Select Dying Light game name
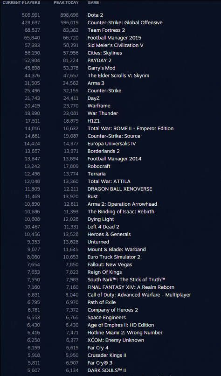The image size is (221, 376). 101,219
